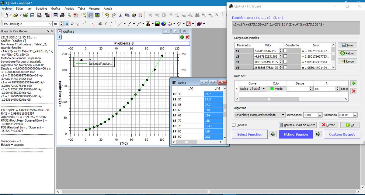
Task: Open the Scripting menu
Action: coord(41,8)
